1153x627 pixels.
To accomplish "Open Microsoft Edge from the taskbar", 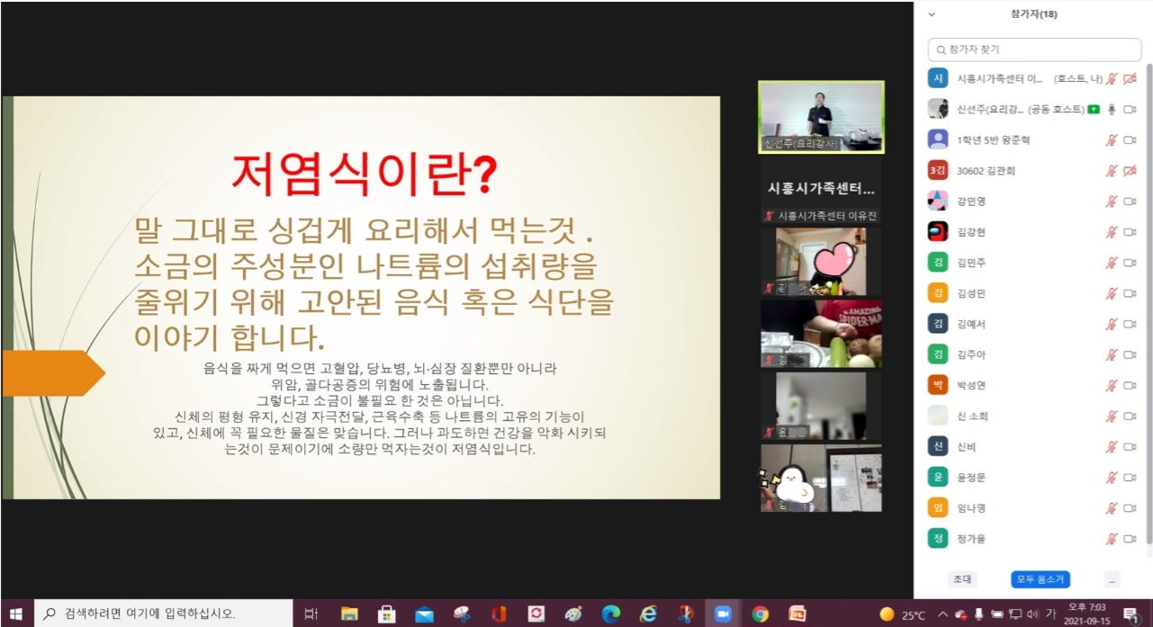I will [x=611, y=614].
